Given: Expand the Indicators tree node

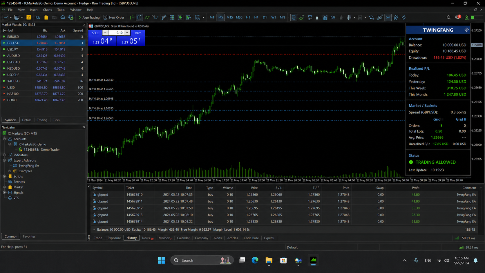Looking at the screenshot, I should pos(5,155).
